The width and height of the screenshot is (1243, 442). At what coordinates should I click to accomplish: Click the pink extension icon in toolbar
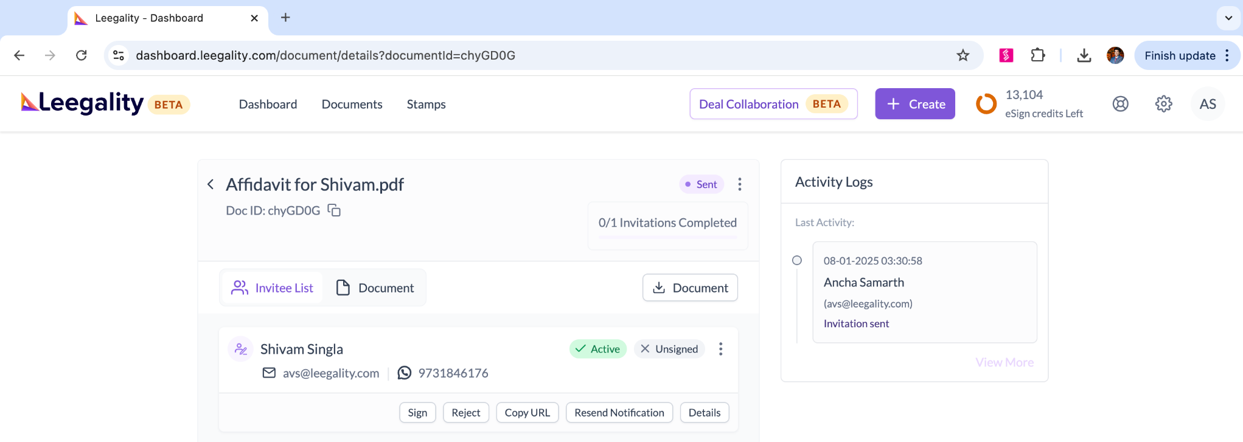coord(1006,55)
